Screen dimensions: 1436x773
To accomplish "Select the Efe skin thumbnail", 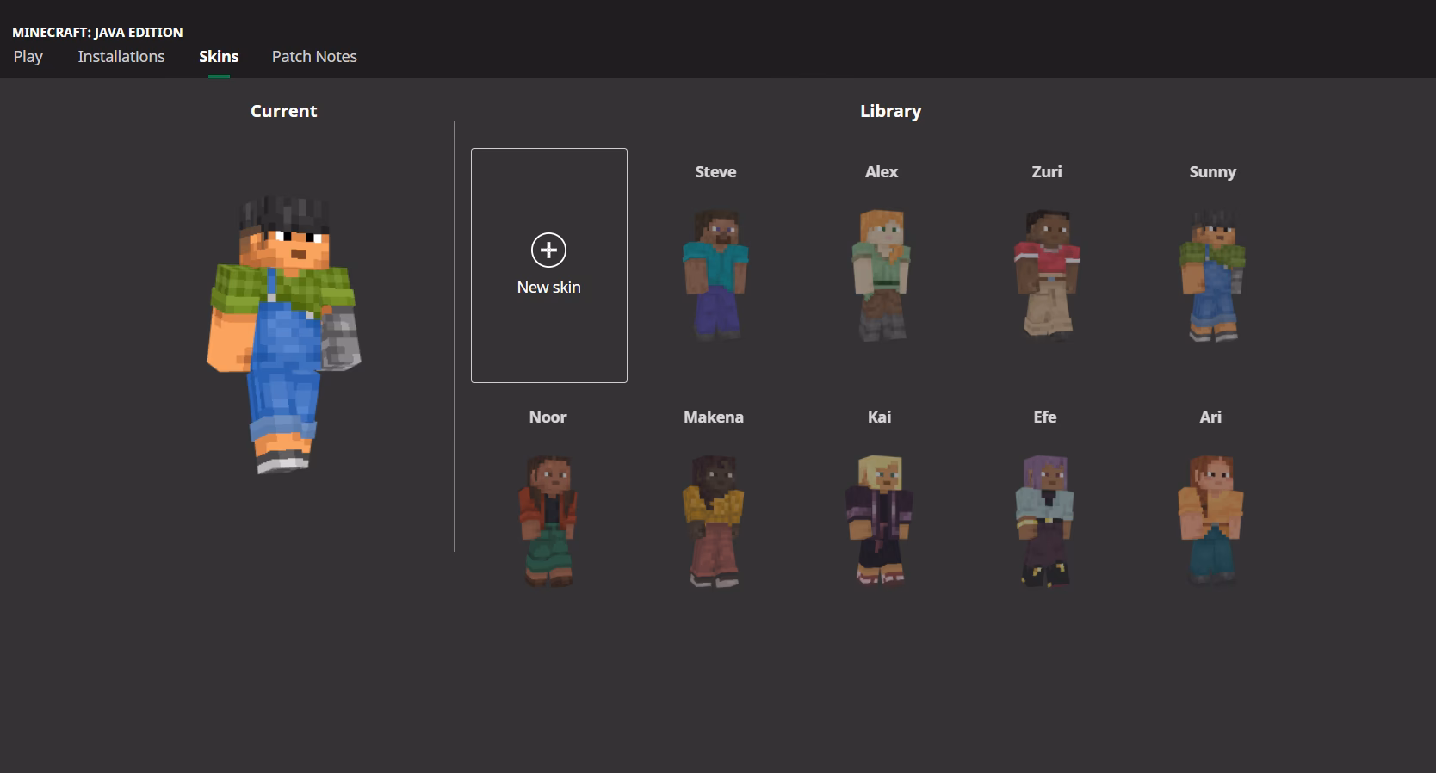I will coord(1045,521).
